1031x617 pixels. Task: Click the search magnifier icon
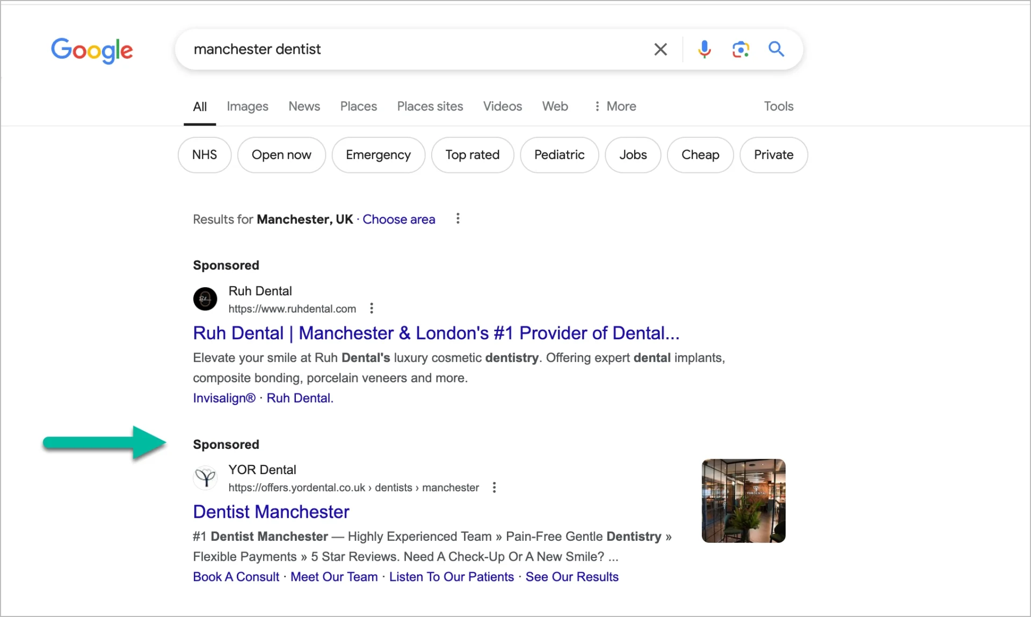[x=776, y=49]
